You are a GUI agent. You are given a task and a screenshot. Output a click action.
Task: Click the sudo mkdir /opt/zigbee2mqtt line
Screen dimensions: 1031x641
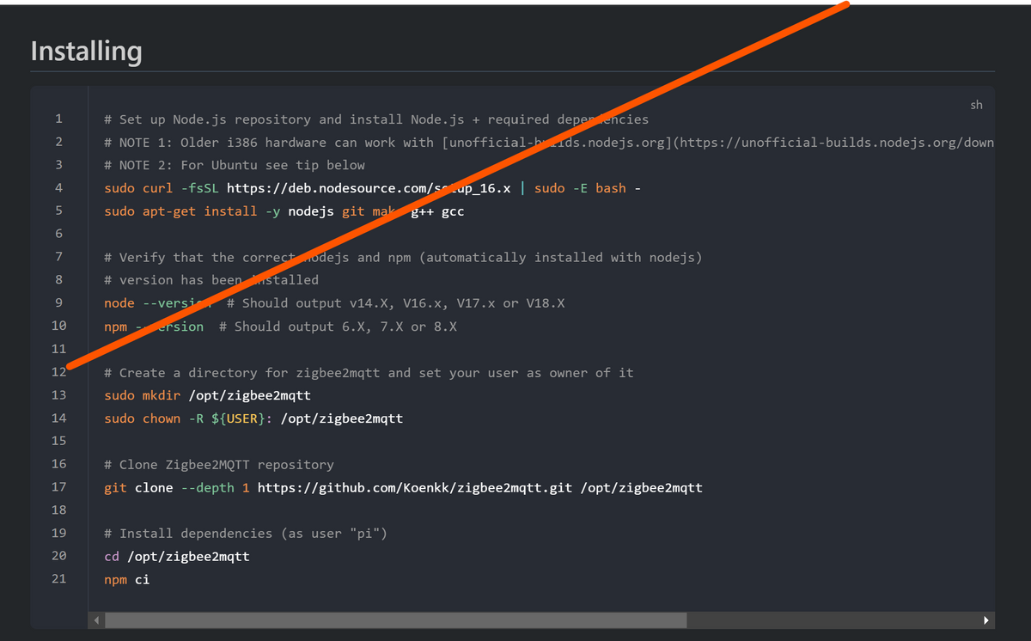click(x=207, y=395)
